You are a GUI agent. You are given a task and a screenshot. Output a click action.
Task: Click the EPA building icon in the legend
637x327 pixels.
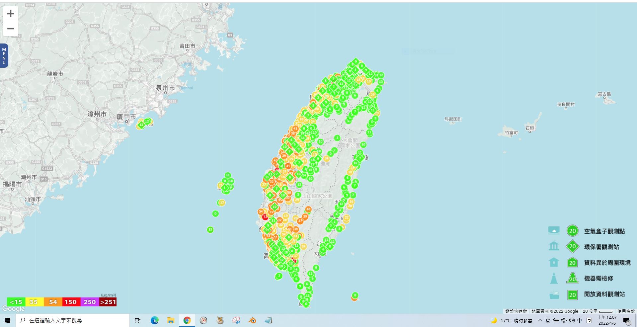554,246
